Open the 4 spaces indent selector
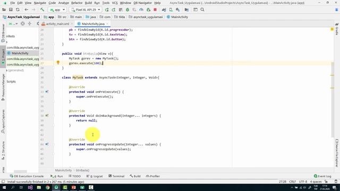This screenshot has height=191, width=340. coord(316,181)
